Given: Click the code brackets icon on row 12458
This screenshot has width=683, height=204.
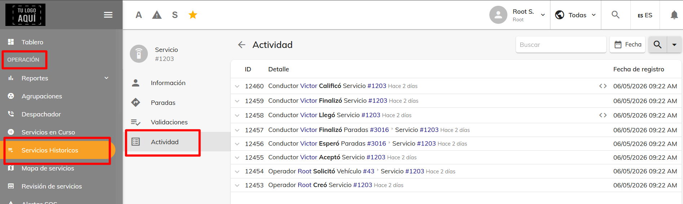Looking at the screenshot, I should pos(603,115).
